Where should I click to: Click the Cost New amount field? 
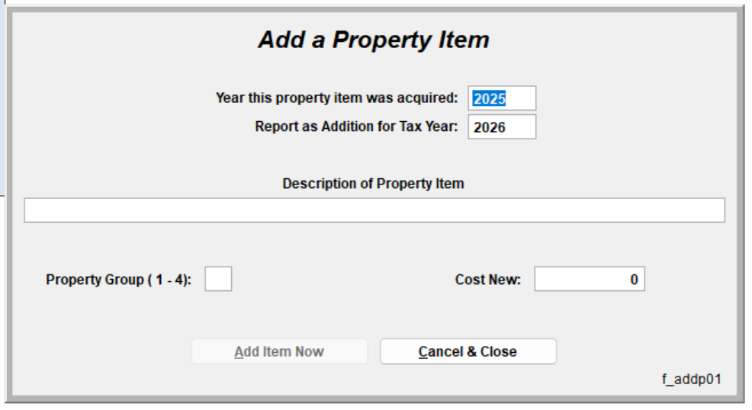[589, 280]
